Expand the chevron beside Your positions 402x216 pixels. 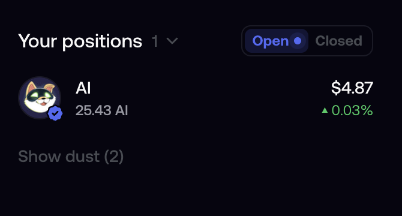[172, 41]
